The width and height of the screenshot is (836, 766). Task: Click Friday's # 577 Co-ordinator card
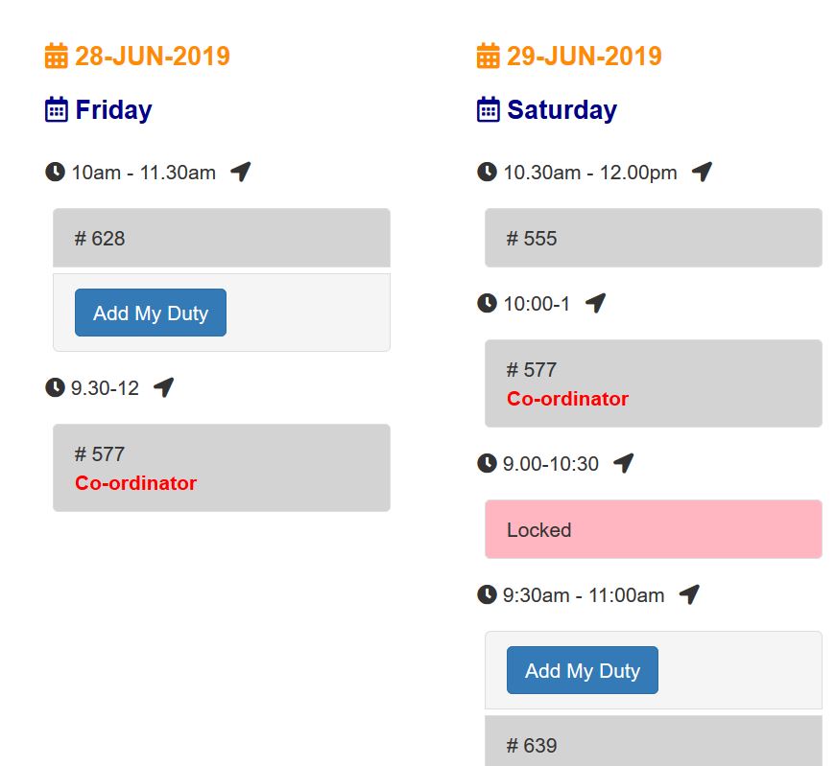(x=221, y=468)
